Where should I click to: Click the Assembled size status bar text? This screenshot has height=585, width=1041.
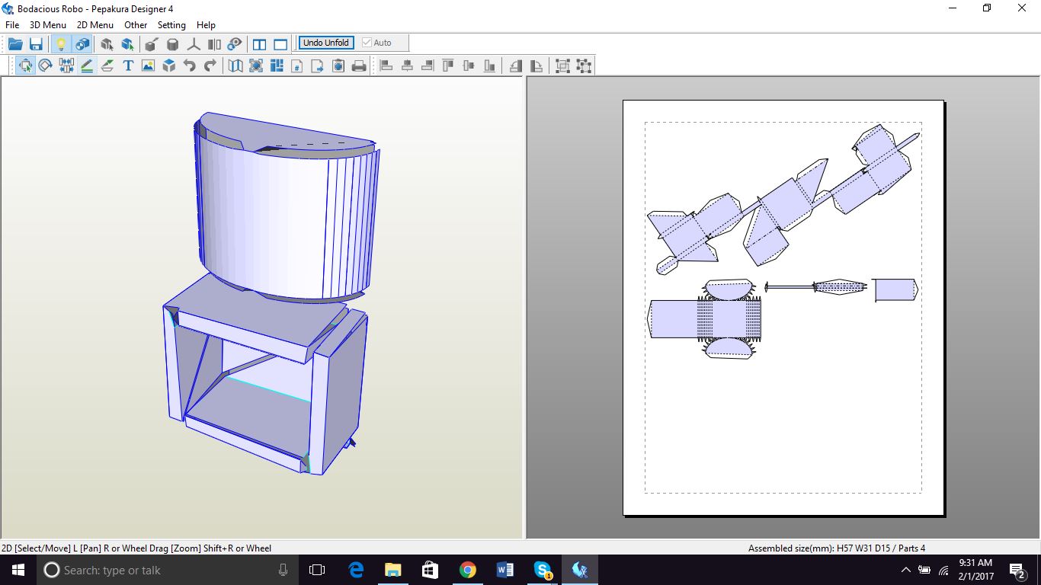tap(837, 548)
